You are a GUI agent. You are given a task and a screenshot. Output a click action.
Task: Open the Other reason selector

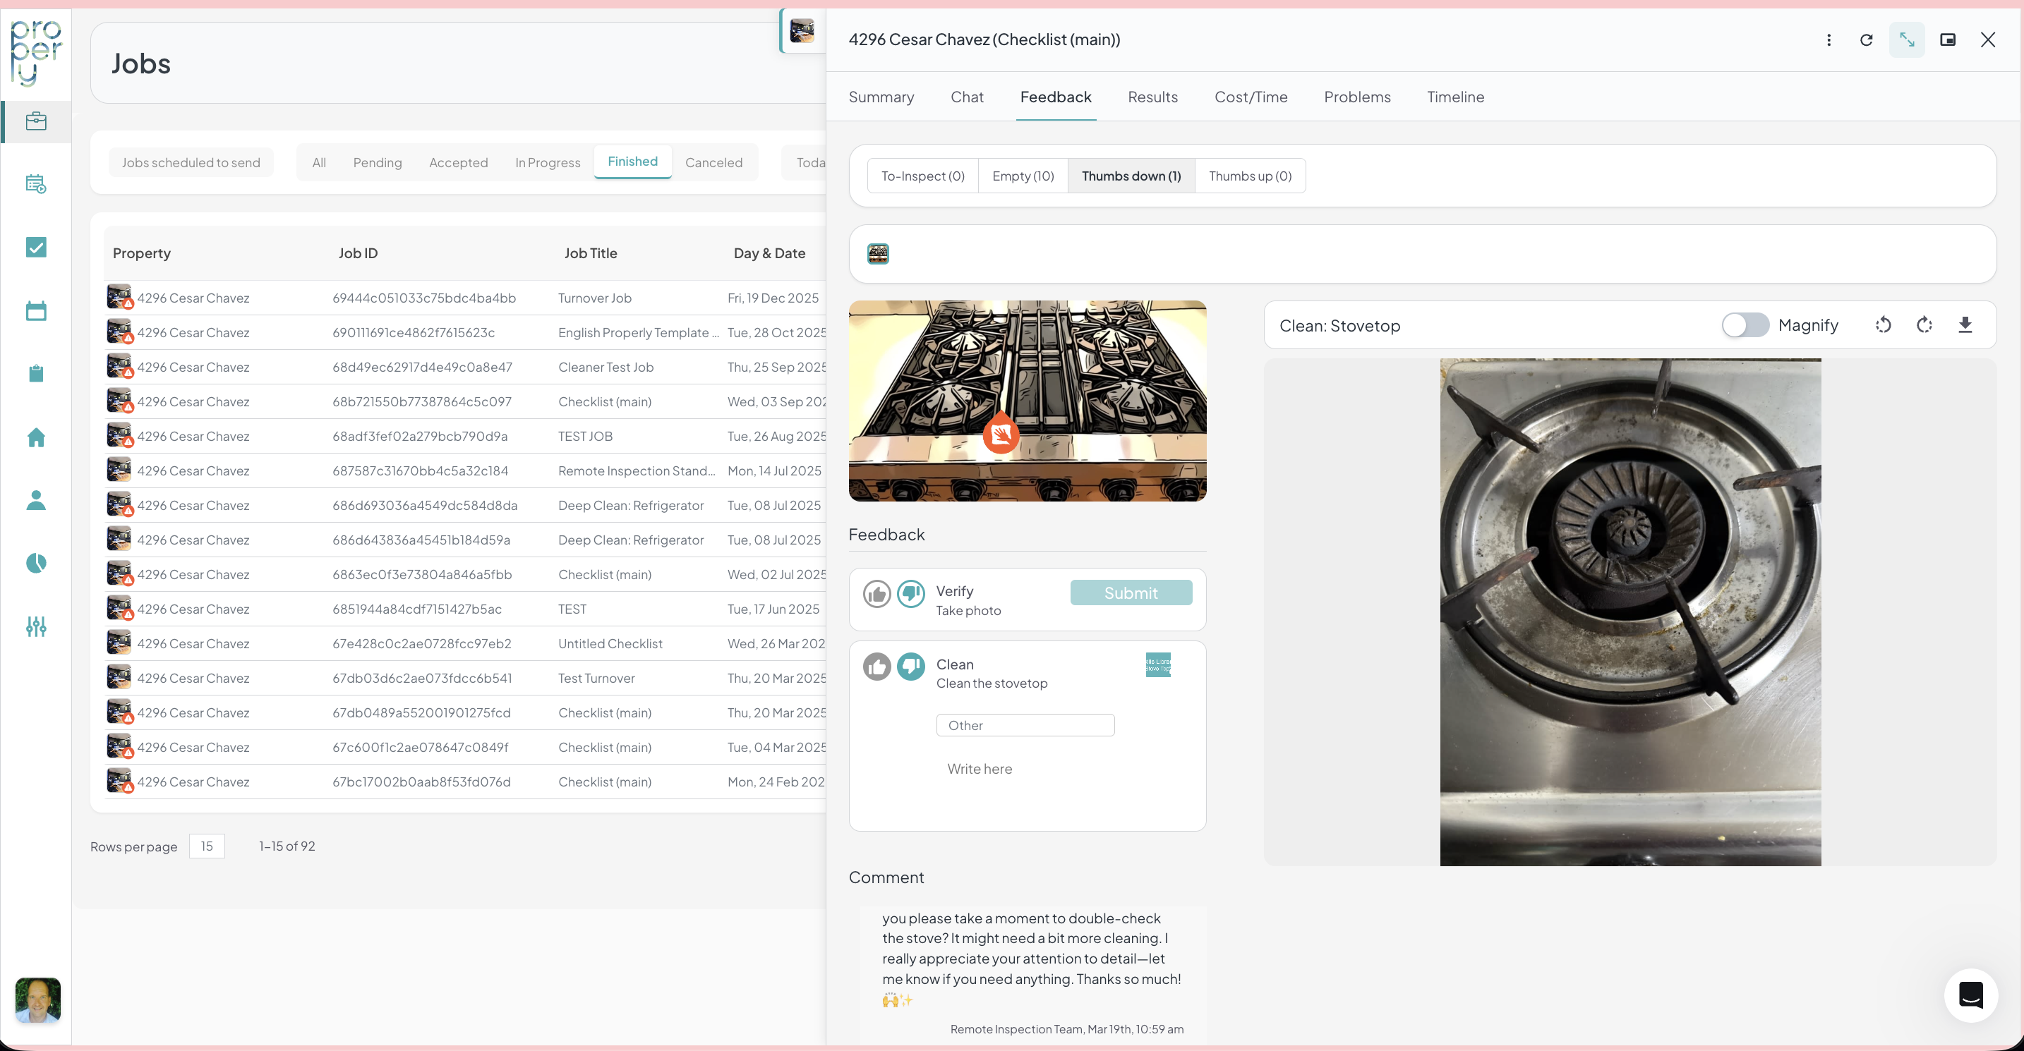(1025, 724)
